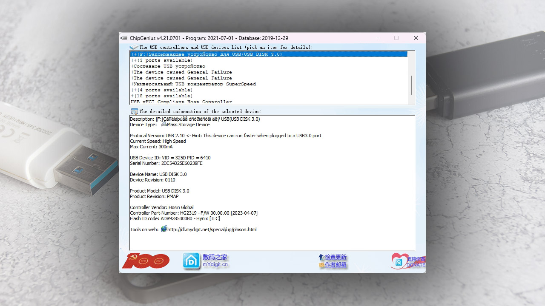Click the detailed information header icon
Screen dimensions: 545x306
coord(134,111)
